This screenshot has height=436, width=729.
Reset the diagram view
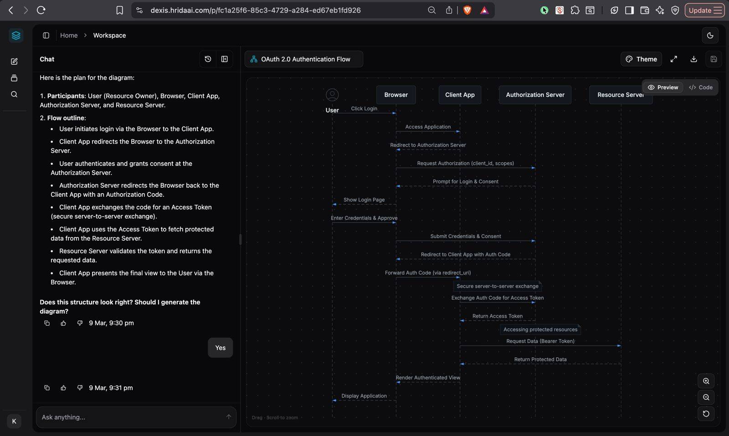point(706,414)
